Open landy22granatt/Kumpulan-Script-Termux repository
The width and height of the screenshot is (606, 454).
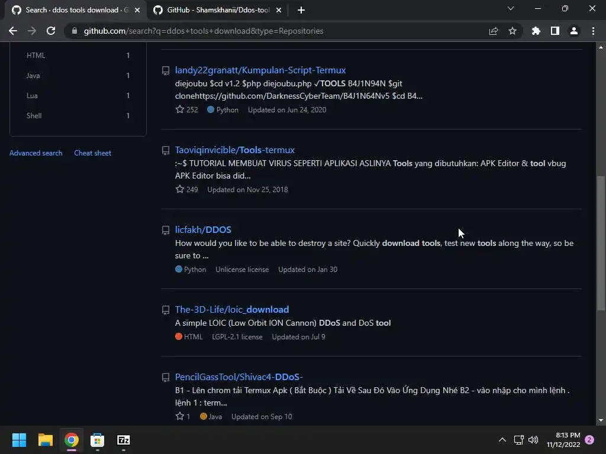click(260, 70)
